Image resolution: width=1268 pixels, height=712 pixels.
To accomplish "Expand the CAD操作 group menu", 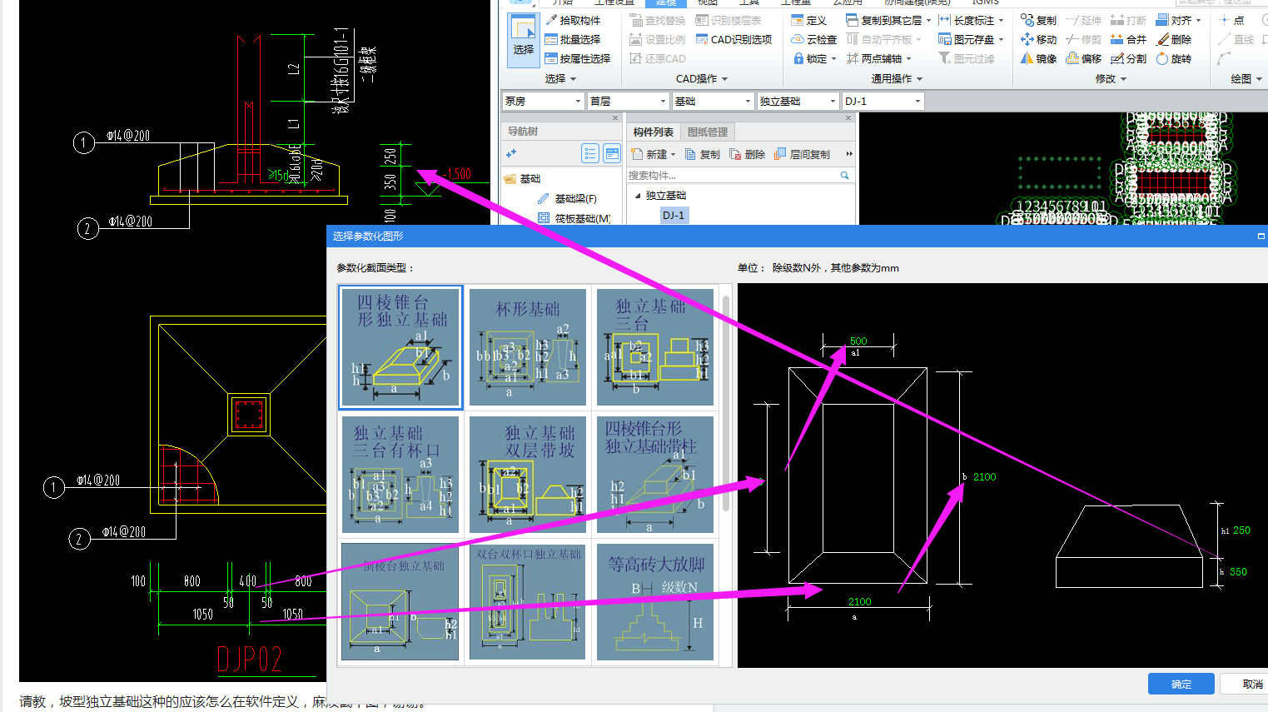I will point(702,78).
